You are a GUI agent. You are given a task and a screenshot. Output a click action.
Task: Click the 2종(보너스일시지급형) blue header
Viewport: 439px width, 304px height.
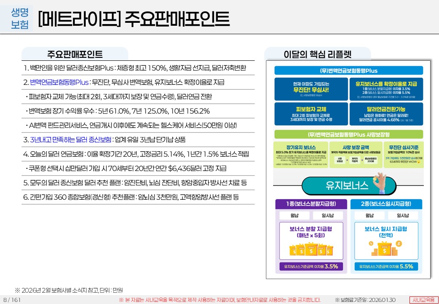click(386, 204)
